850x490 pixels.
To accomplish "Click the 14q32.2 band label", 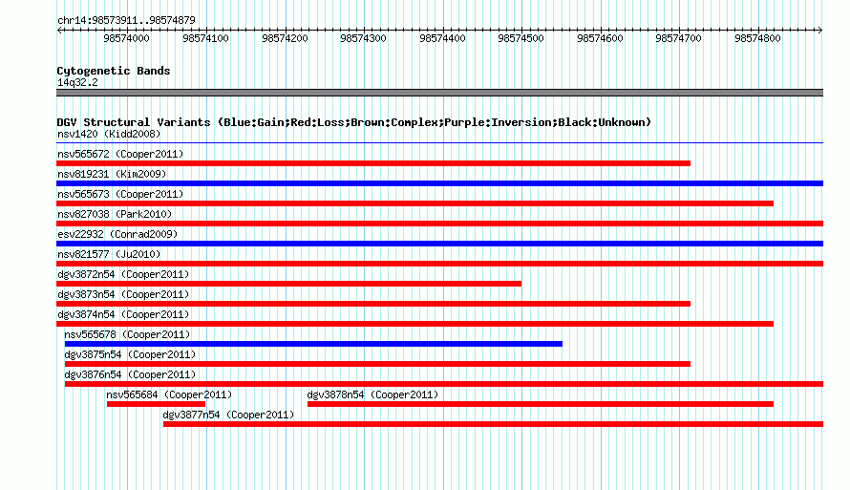I will [x=77, y=82].
